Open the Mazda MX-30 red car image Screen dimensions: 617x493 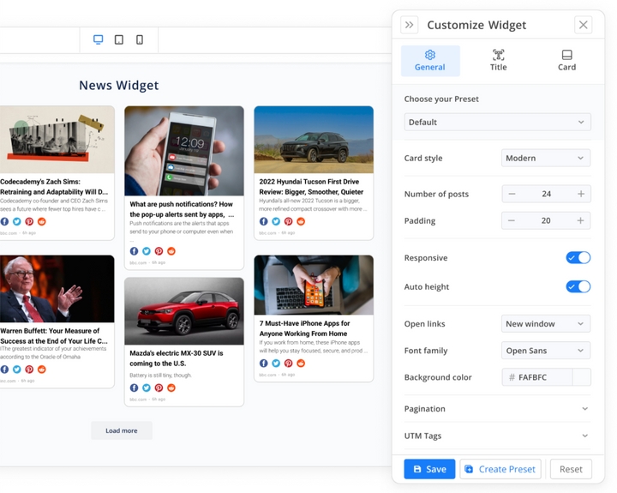pos(184,311)
